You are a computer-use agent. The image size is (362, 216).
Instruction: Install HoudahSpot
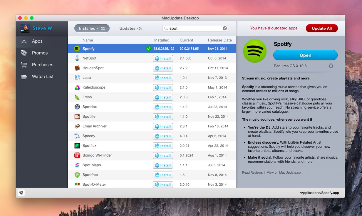click(x=163, y=68)
